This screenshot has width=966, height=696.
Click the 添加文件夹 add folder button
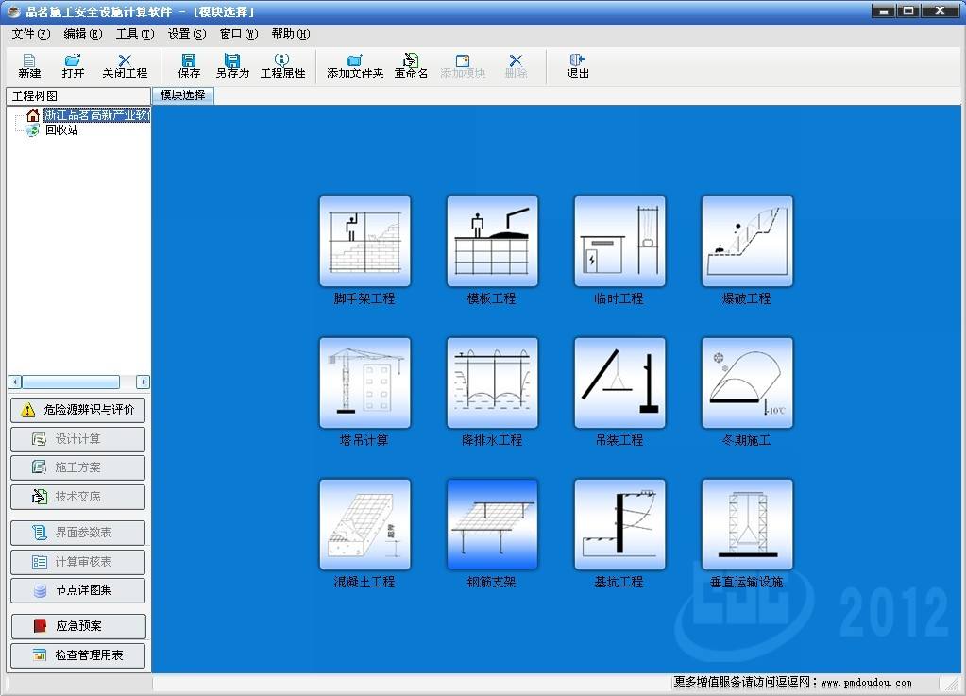[355, 66]
